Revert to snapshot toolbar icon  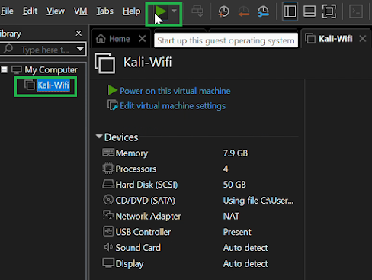coord(243,11)
